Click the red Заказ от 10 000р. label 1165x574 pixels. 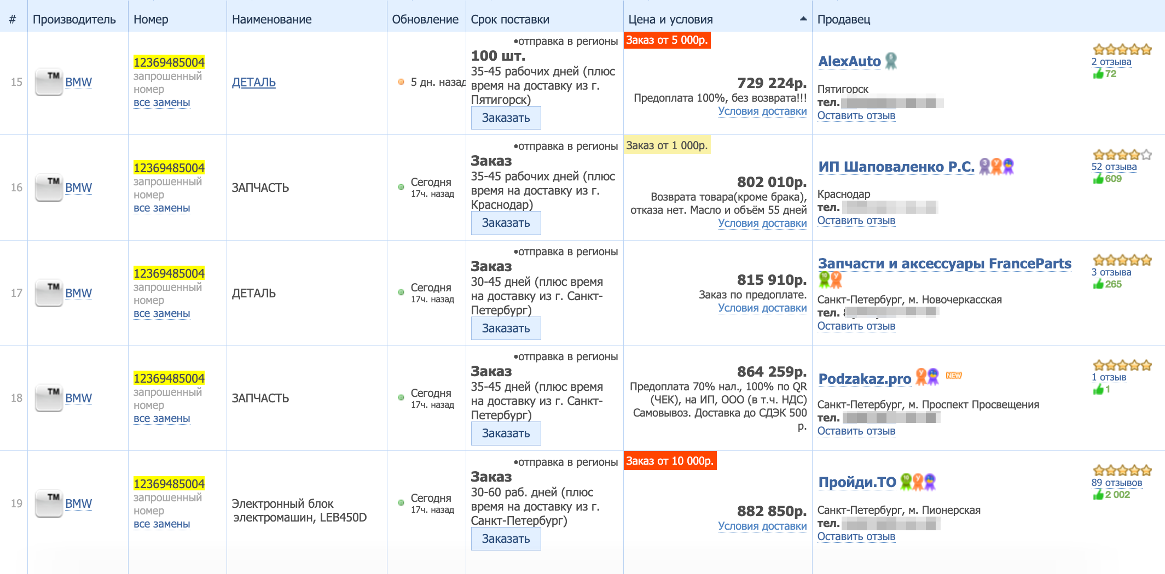pyautogui.click(x=670, y=461)
